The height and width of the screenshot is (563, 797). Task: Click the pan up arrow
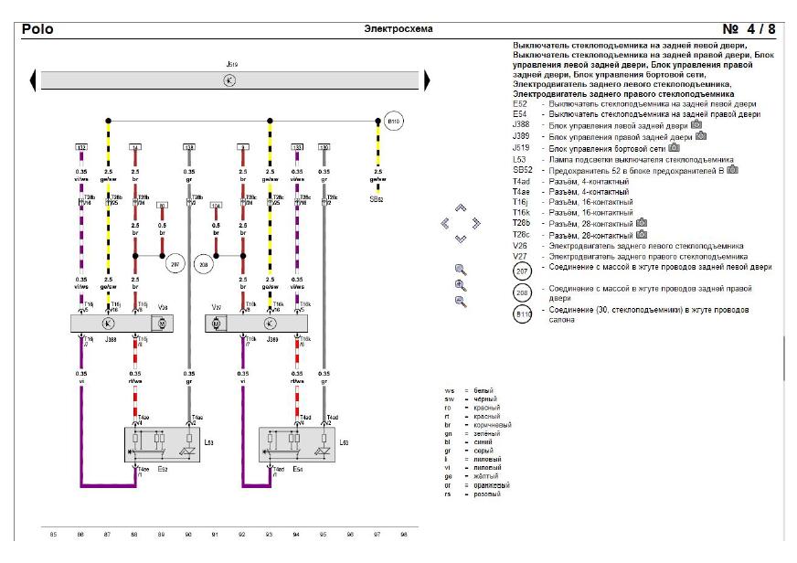(461, 207)
